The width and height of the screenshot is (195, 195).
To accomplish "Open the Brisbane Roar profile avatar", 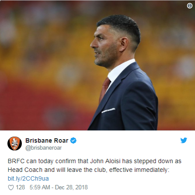I will tap(14, 144).
